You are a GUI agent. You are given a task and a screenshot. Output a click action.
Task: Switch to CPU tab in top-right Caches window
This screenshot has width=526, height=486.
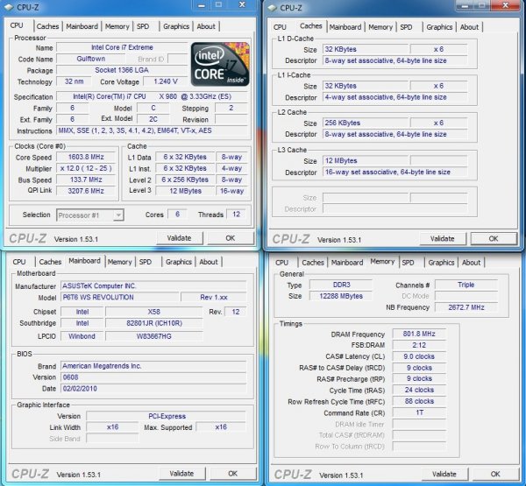280,27
